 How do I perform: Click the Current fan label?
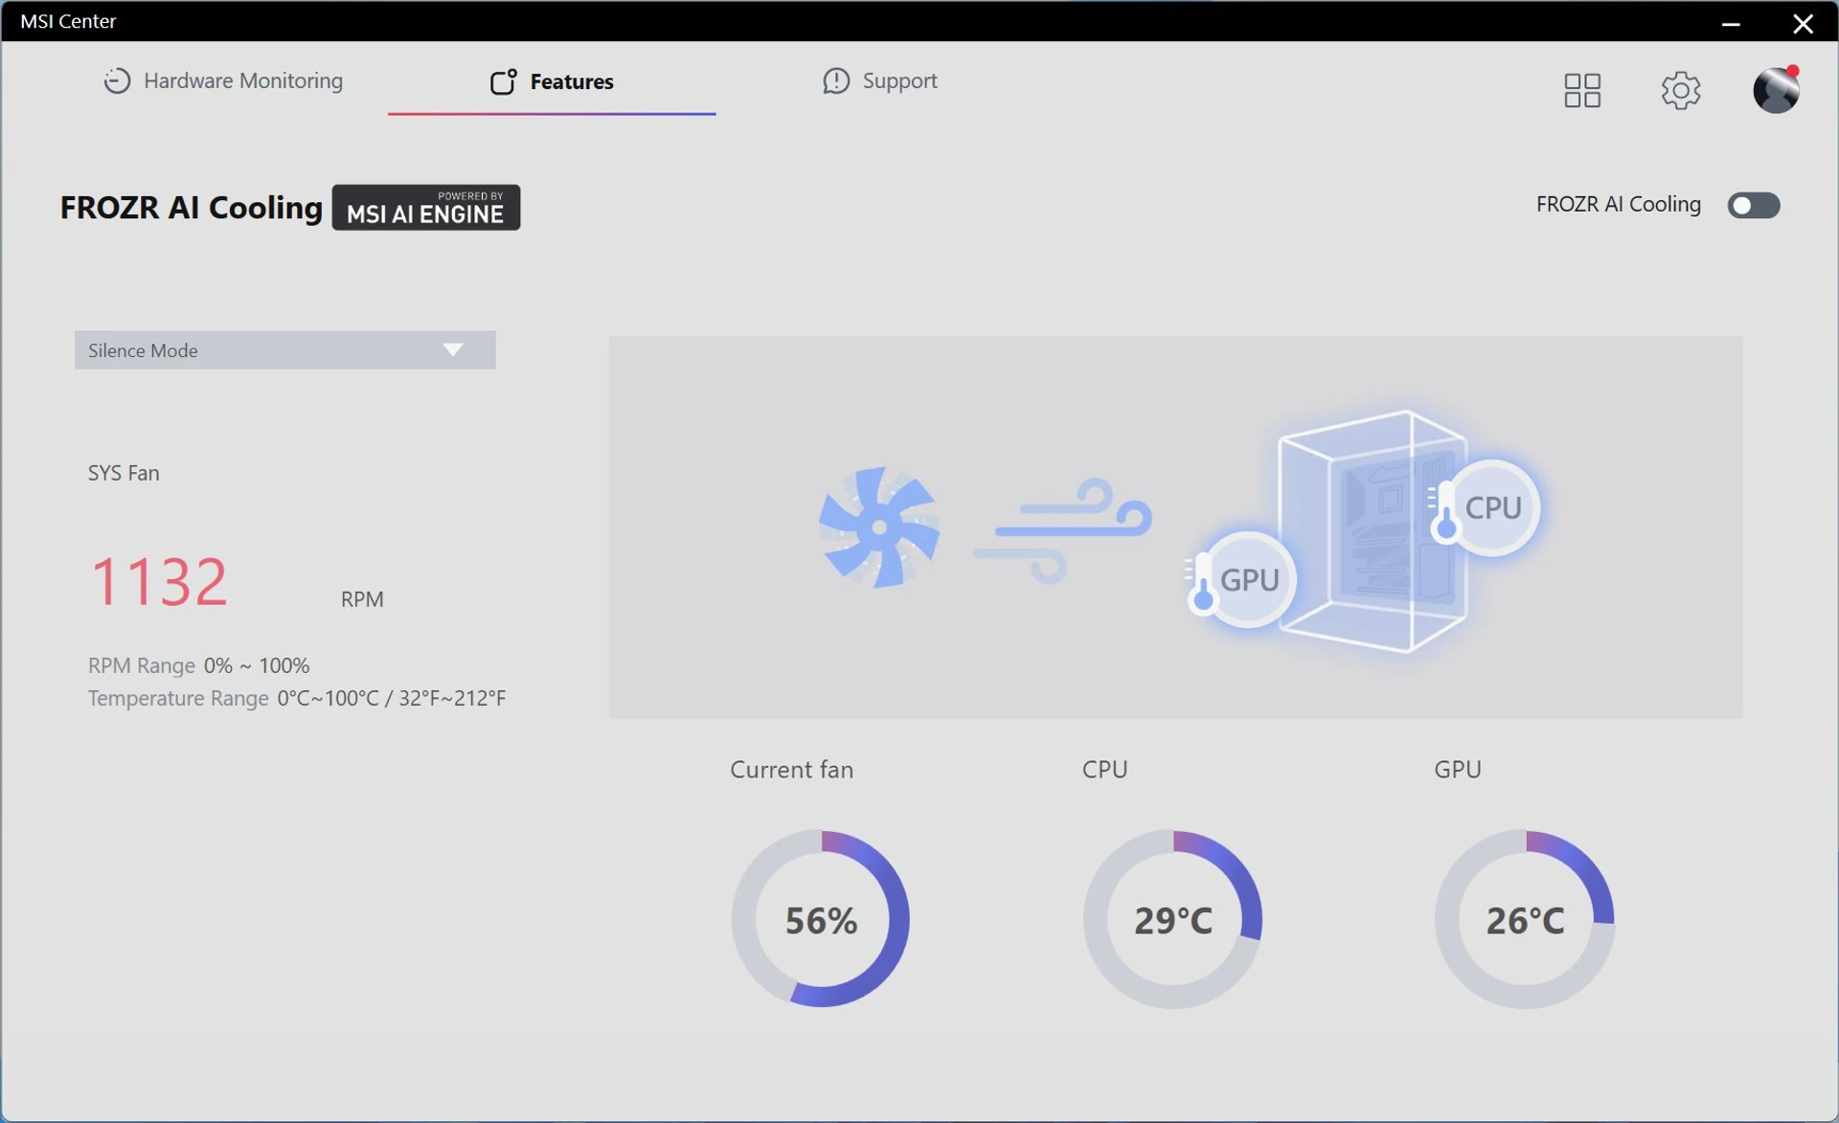791,770
